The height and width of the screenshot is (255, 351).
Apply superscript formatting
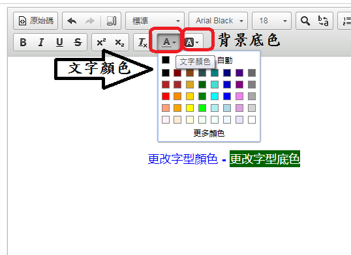101,42
